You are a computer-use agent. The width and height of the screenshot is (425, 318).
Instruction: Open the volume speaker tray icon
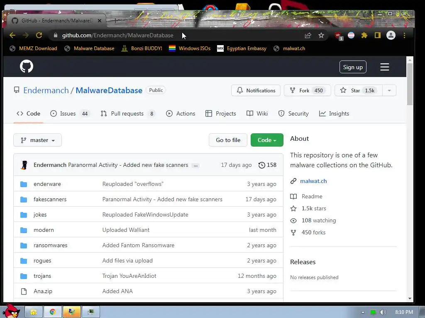click(383, 312)
